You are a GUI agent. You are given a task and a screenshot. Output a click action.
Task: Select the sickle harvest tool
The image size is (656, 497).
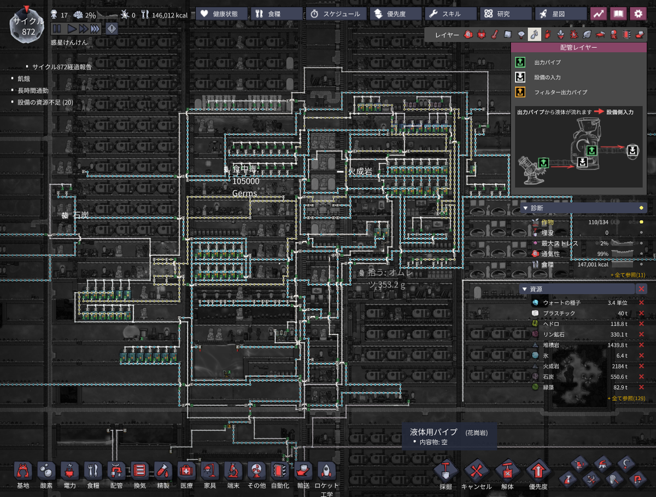[x=626, y=464]
